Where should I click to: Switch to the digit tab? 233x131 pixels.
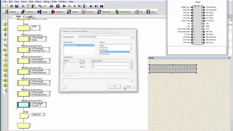point(30,16)
